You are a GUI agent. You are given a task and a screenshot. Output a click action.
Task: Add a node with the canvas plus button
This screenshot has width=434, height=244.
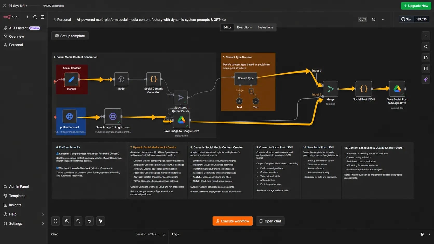pyautogui.click(x=426, y=36)
